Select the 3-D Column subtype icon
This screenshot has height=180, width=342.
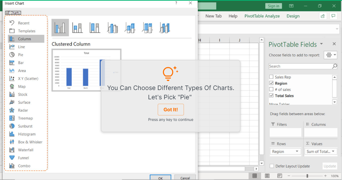click(165, 27)
